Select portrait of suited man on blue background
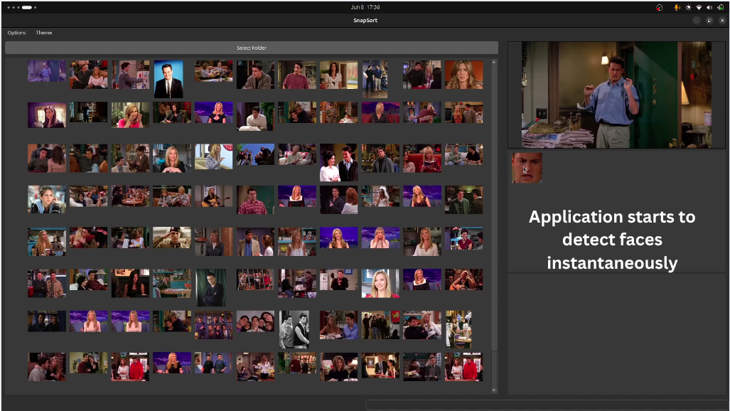This screenshot has height=411, width=730. point(168,79)
